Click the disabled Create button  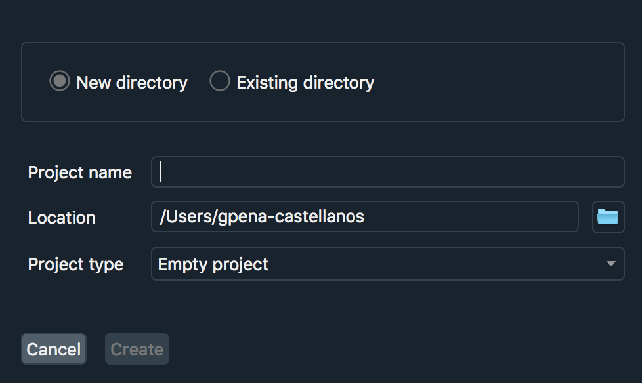click(137, 349)
